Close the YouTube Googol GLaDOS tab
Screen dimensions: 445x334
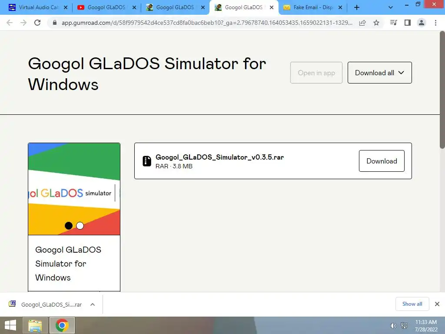point(134,8)
